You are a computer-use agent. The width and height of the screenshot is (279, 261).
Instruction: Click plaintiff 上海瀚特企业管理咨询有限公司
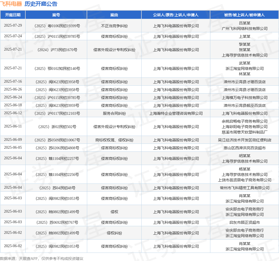tap(176, 113)
